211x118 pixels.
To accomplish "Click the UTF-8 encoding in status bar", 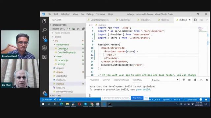I will click(177, 100).
